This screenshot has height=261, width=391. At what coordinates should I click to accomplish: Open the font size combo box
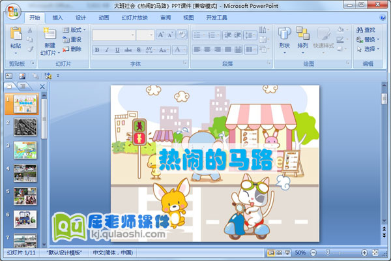point(145,35)
